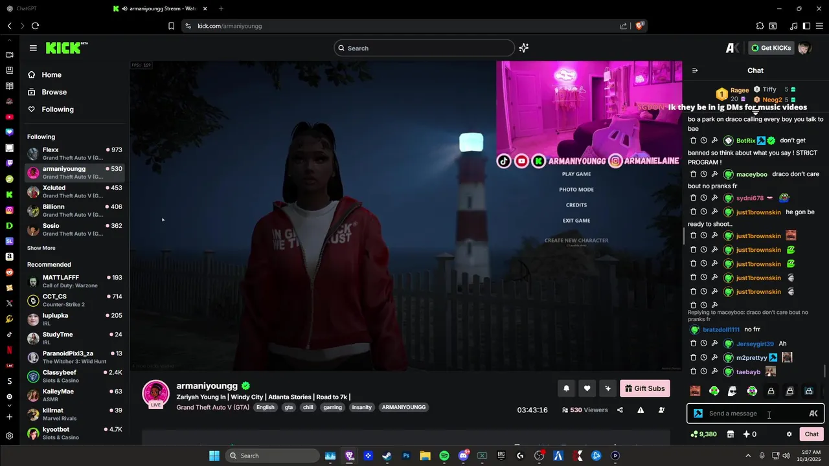Open the Kick hamburger sidebar menu
The width and height of the screenshot is (829, 466).
point(33,48)
